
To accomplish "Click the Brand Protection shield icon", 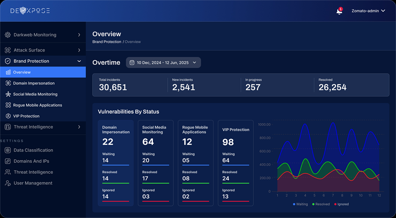I will (x=8, y=61).
